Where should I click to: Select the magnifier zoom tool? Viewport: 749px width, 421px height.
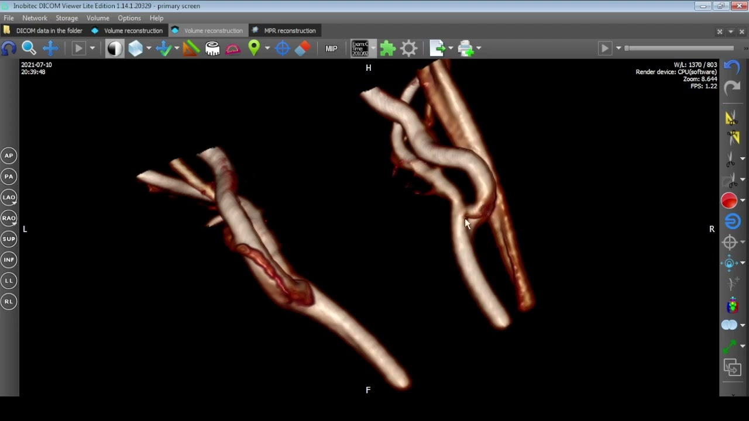(x=29, y=49)
